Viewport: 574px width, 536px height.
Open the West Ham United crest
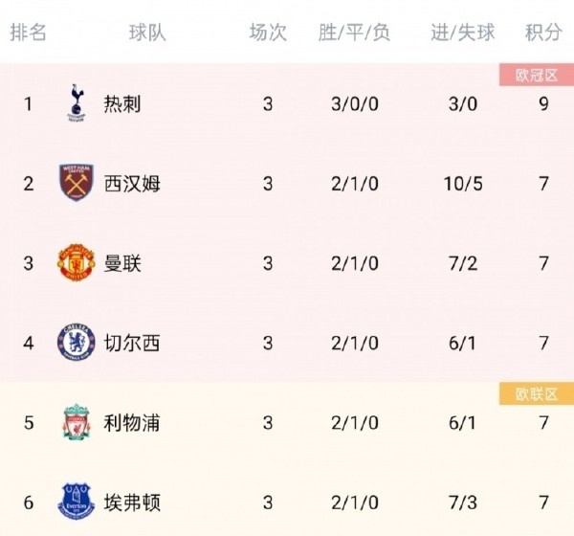point(77,183)
